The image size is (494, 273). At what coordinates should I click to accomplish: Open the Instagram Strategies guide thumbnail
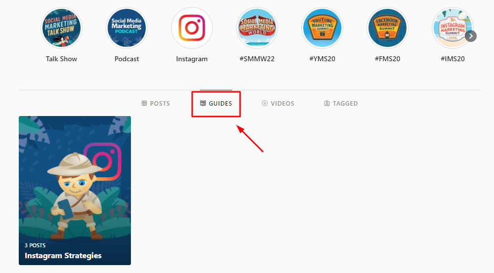[75, 191]
